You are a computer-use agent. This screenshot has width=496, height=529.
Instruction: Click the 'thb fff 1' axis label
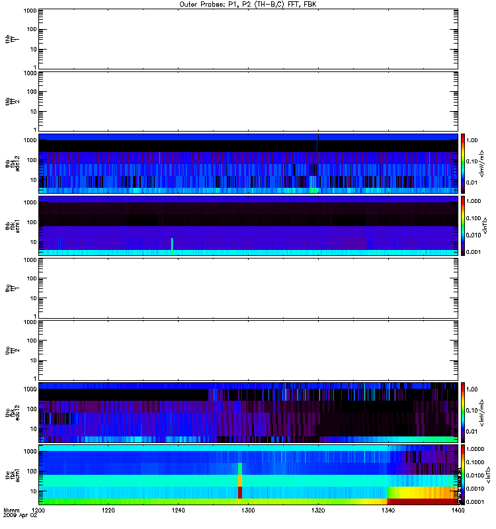pos(12,39)
